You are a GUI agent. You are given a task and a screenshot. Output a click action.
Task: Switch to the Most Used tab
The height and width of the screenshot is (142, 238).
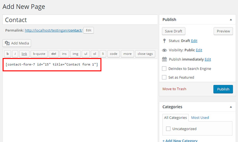200,118
